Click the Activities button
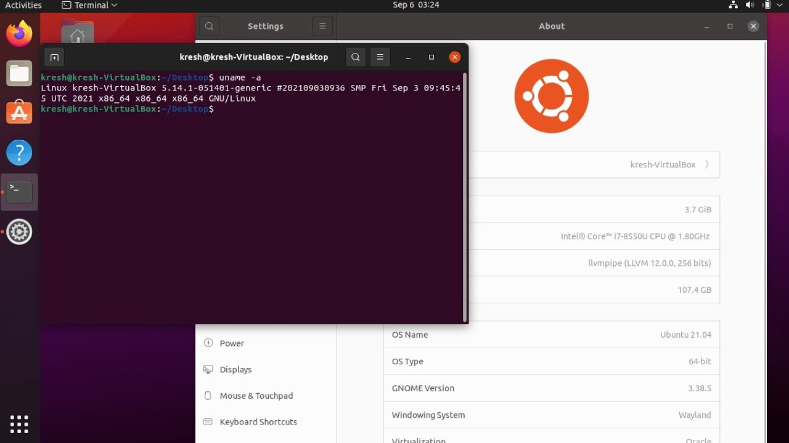This screenshot has height=443, width=789. click(23, 5)
